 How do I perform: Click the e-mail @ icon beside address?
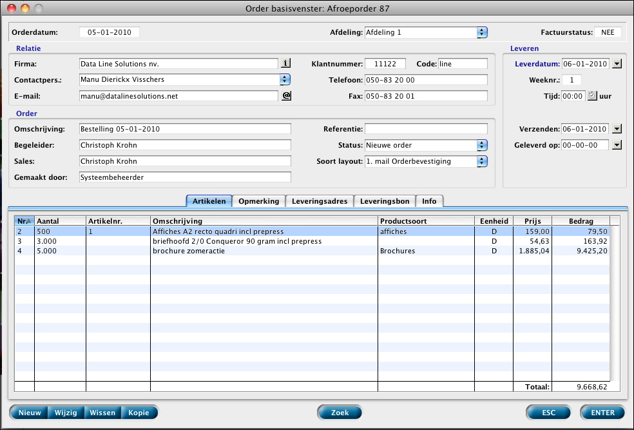click(x=286, y=95)
